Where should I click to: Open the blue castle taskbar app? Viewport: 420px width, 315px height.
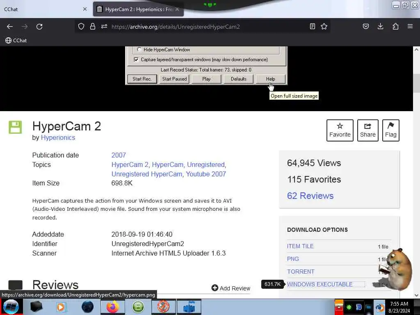tap(189, 307)
